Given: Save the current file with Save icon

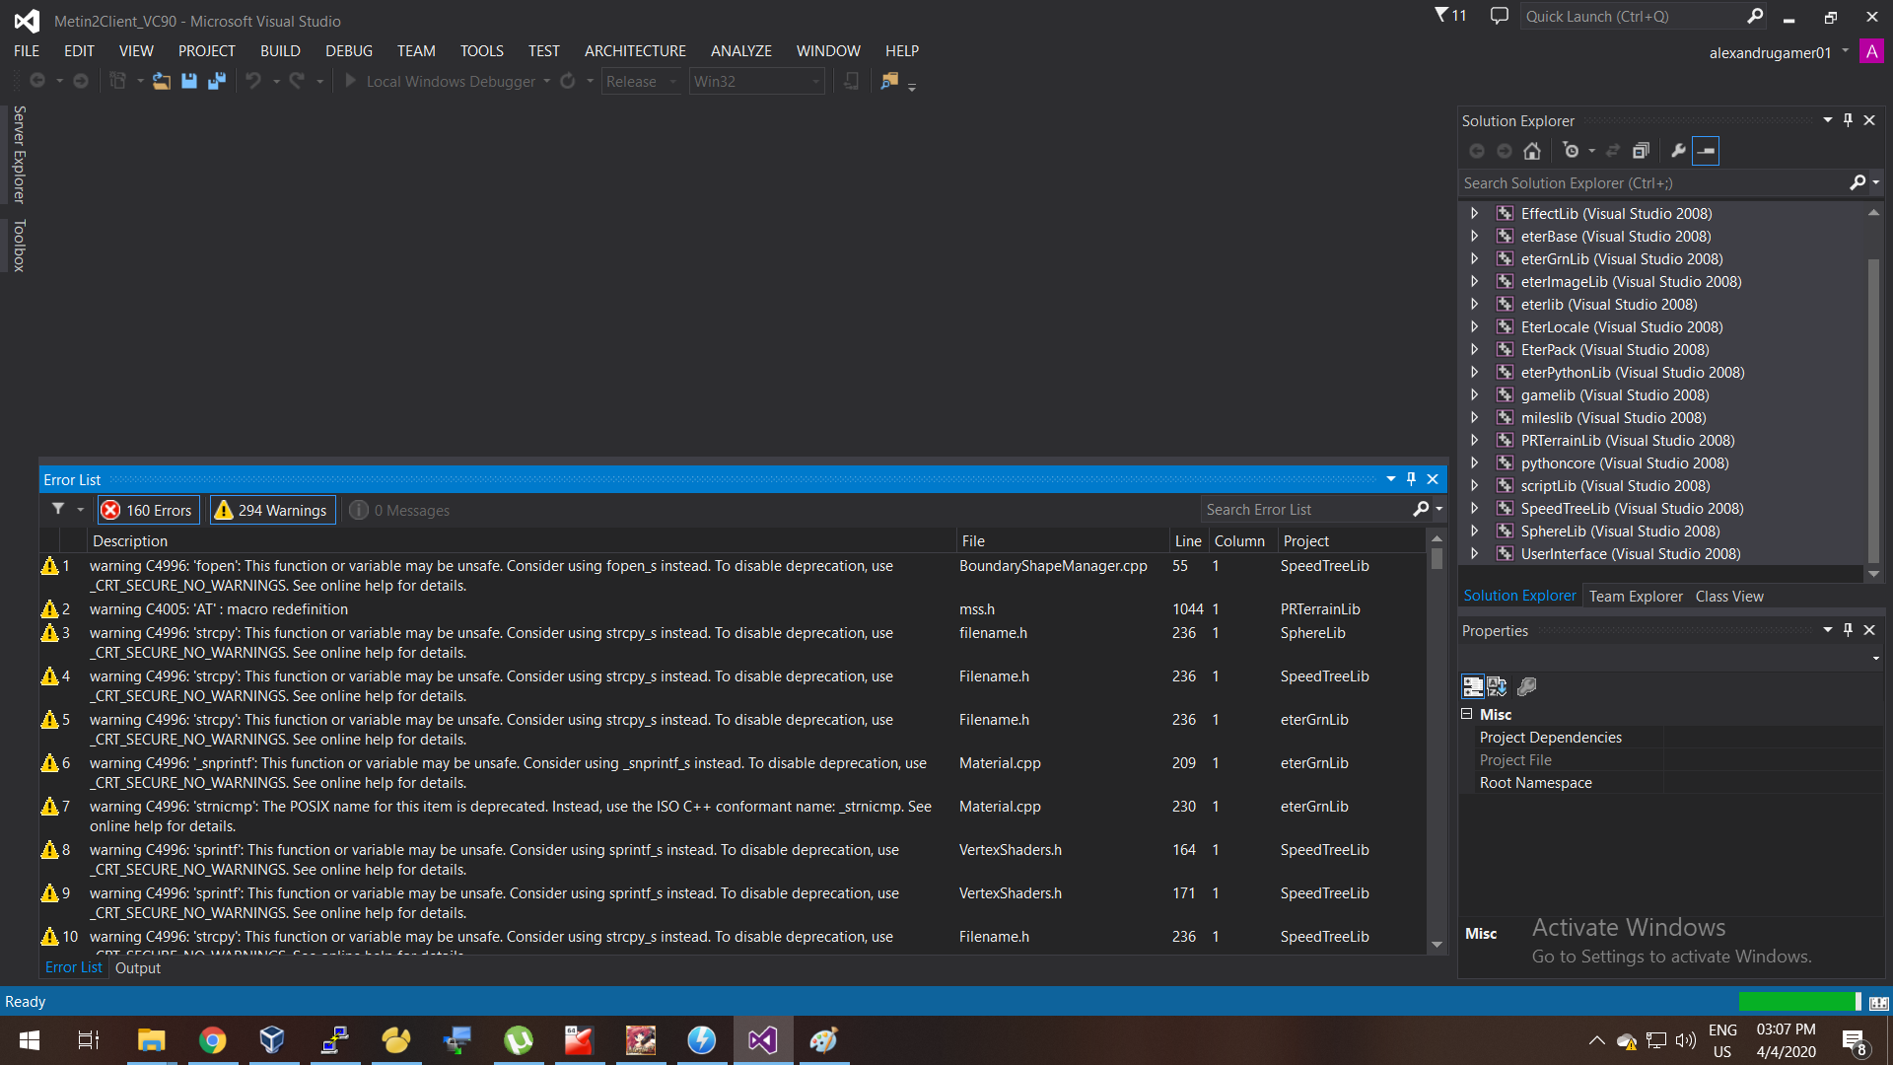Looking at the screenshot, I should coord(189,81).
